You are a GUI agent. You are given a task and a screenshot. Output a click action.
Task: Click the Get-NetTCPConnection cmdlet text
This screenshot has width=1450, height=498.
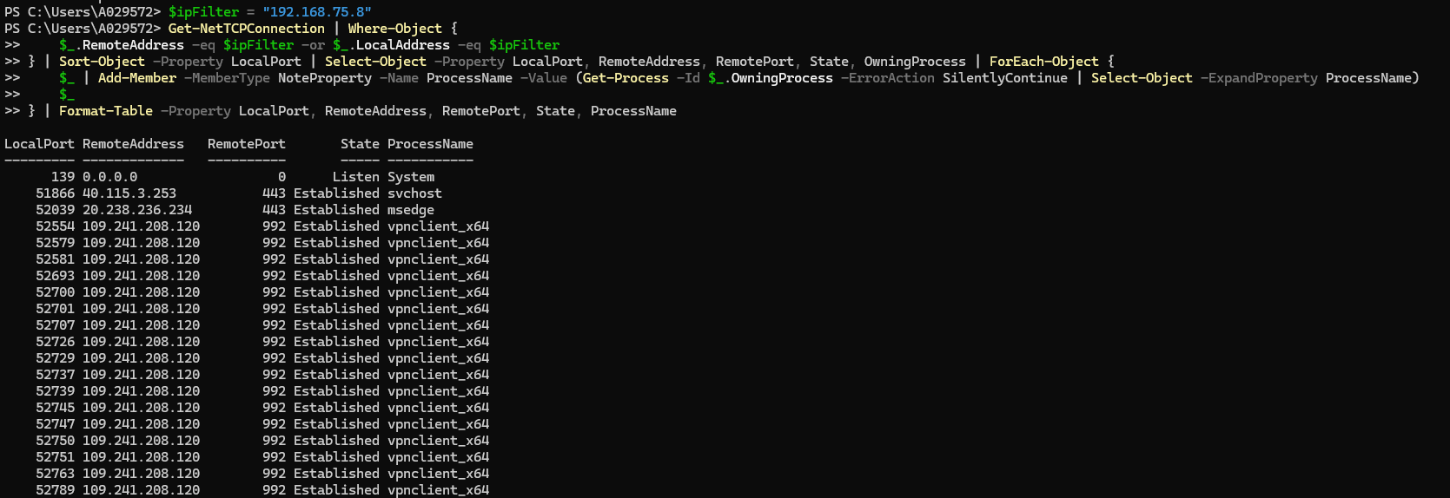pos(246,29)
